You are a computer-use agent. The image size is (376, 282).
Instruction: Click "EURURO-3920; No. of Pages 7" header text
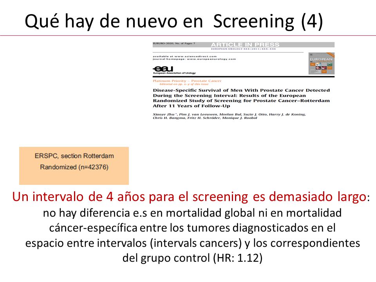pyautogui.click(x=174, y=43)
